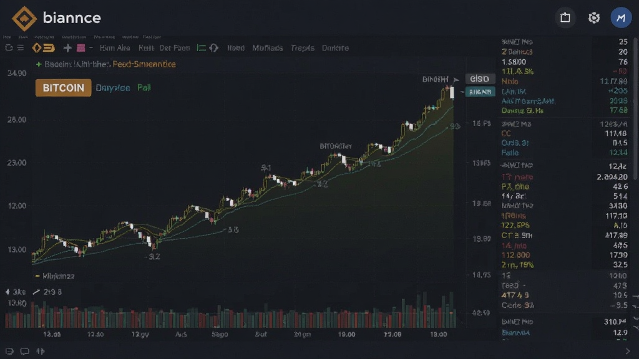639x359 pixels.
Task: Open the 'Mofiads' toolbar menu item
Action: tap(267, 48)
